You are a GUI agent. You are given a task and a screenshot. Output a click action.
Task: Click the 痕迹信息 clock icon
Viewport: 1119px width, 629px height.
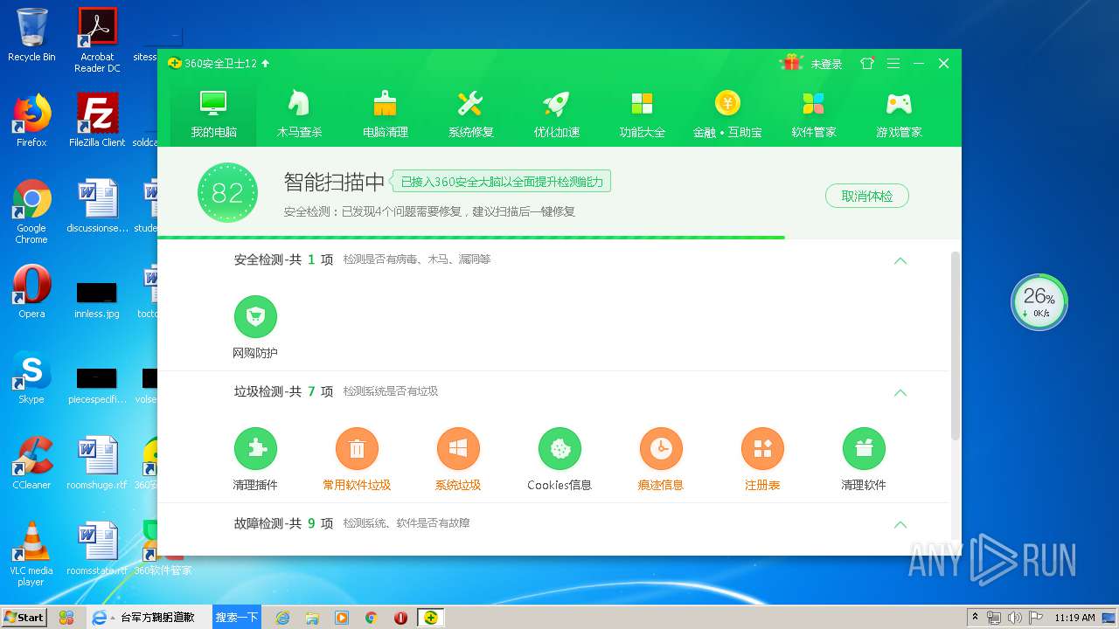click(661, 448)
